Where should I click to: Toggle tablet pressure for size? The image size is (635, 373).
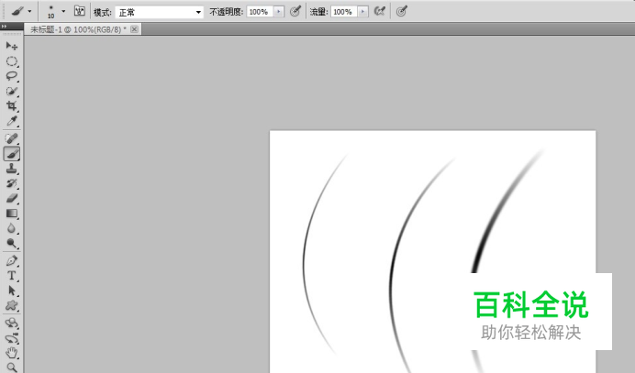coord(401,11)
